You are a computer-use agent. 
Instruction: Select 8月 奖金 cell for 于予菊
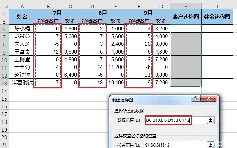pos(116,67)
